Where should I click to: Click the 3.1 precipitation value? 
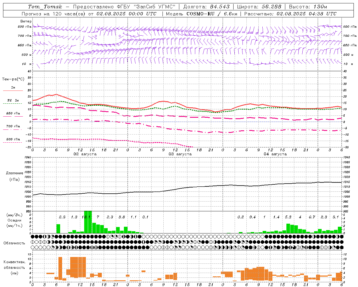coord(336,217)
